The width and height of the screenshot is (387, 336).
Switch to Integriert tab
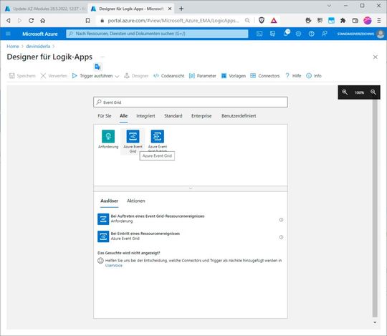click(145, 115)
